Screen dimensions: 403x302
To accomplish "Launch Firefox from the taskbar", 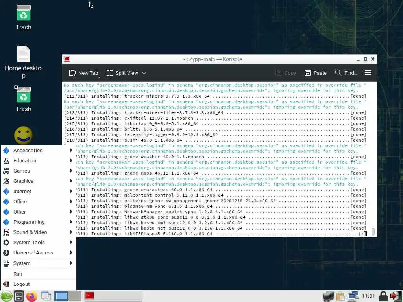I will point(31,296).
